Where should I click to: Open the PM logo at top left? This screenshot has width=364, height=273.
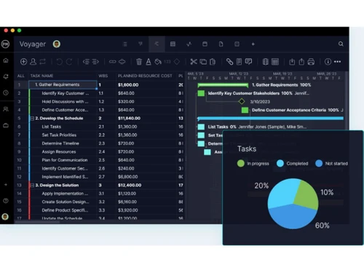pos(5,44)
